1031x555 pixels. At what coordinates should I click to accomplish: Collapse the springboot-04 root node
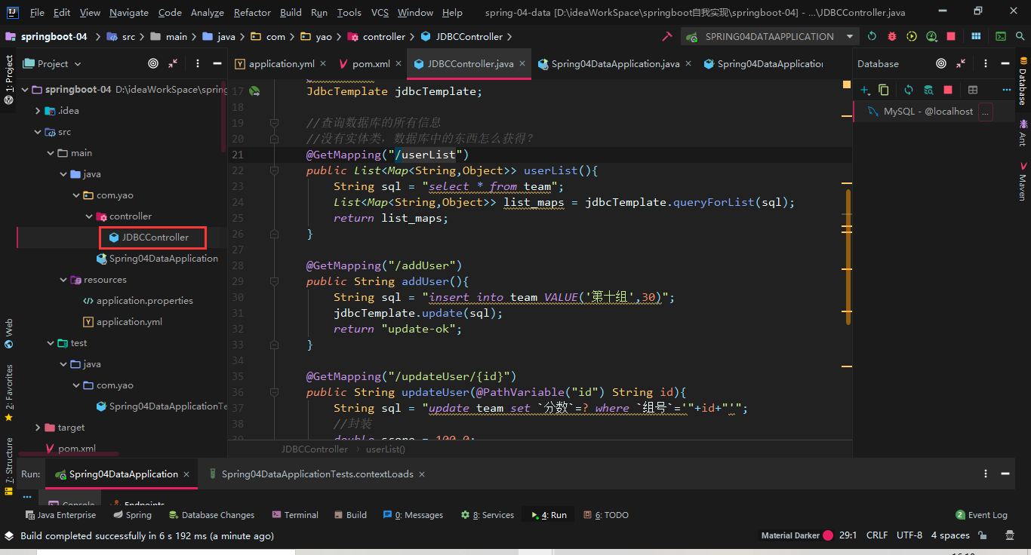[x=25, y=89]
